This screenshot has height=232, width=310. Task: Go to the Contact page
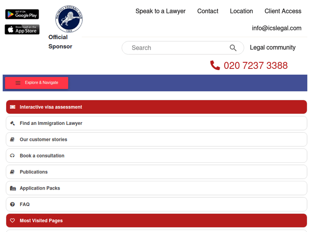[x=208, y=11]
